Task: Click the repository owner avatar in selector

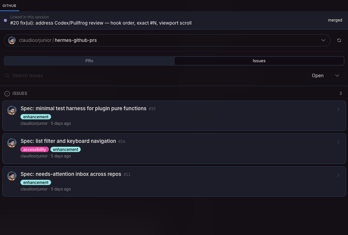Action: click(12, 40)
